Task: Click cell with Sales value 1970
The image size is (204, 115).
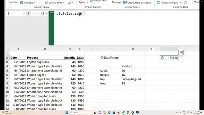Action: pyautogui.click(x=81, y=75)
